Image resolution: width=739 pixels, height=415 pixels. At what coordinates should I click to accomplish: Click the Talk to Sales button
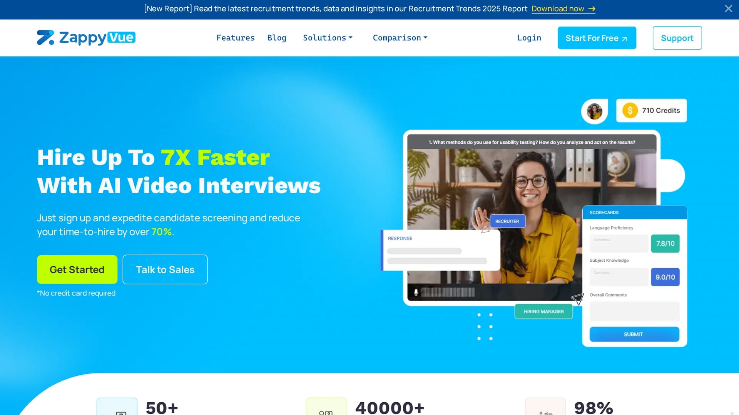click(165, 269)
